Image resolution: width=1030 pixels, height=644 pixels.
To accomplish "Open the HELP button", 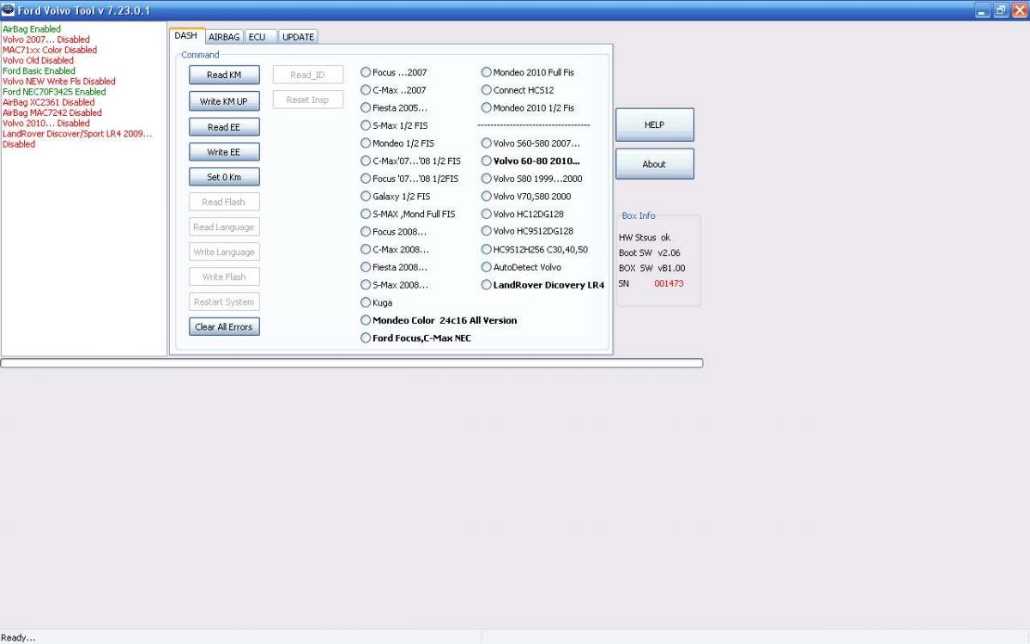I will (654, 125).
